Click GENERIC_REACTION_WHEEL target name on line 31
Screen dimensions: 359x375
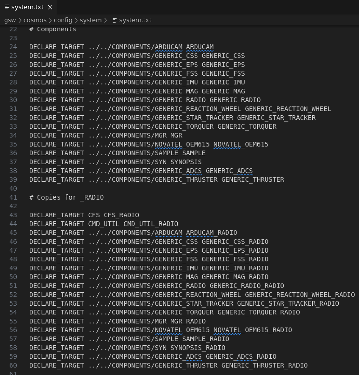coord(288,109)
